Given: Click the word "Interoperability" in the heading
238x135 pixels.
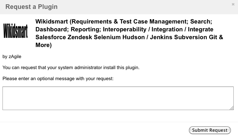Looking at the screenshot, I should tap(125, 29).
